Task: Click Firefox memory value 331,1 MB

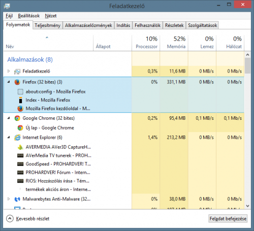Action: [x=176, y=82]
